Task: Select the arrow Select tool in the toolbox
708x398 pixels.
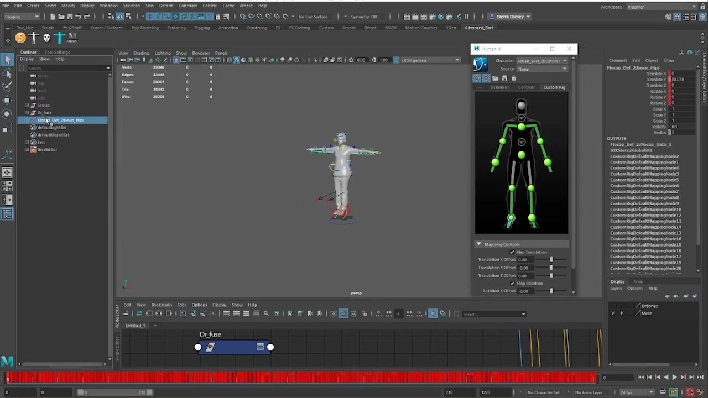Action: pyautogui.click(x=7, y=60)
